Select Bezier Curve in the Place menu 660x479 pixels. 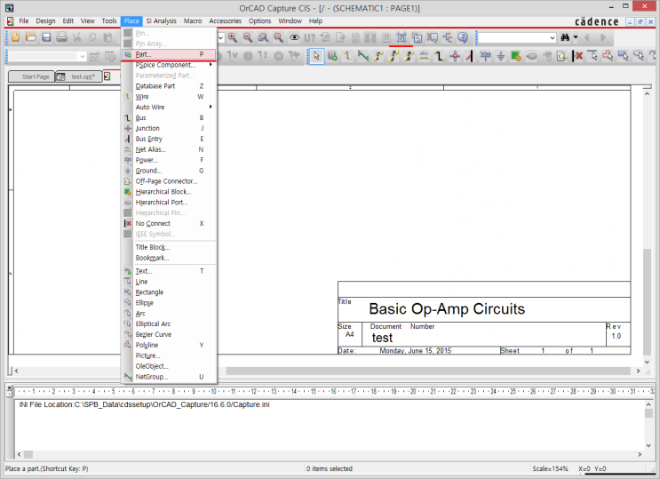pos(169,334)
